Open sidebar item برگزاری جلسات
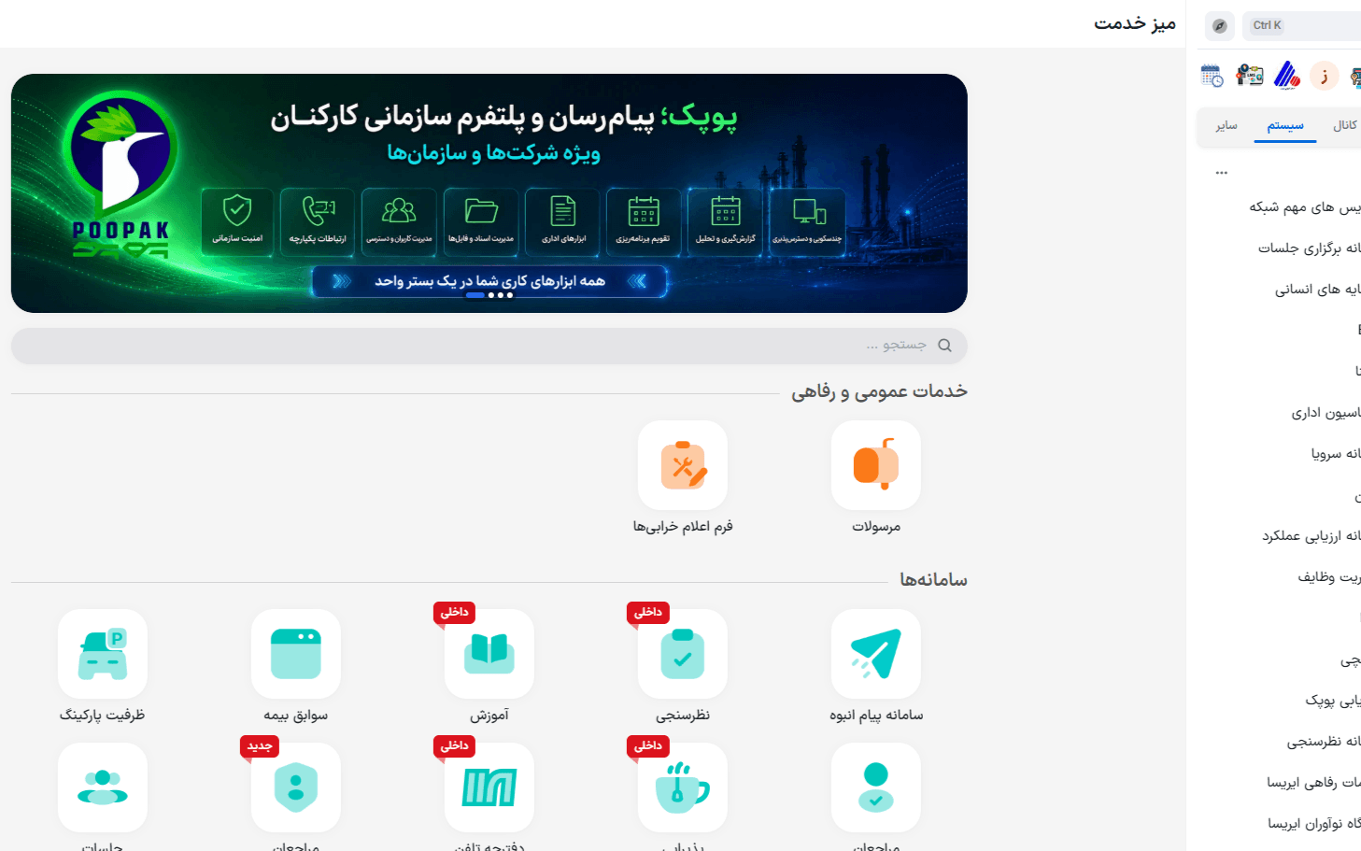 [x=1309, y=248]
